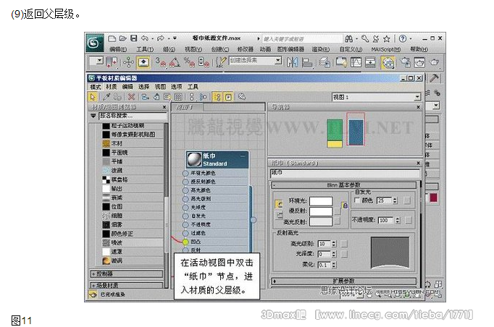Click the 漫反射 color swatch
This screenshot has width=494, height=327.
coord(321,211)
